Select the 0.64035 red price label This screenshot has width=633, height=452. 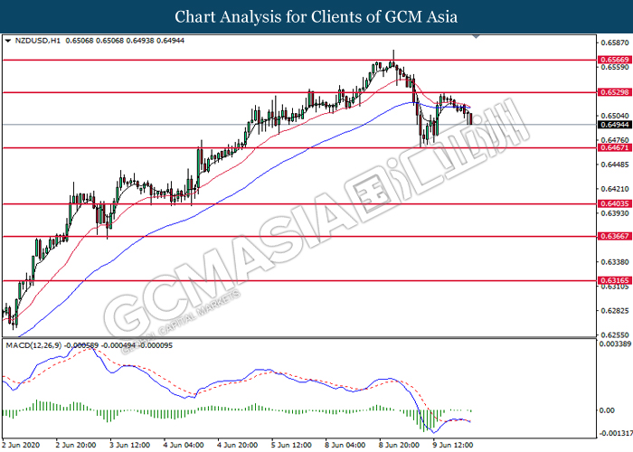click(615, 203)
